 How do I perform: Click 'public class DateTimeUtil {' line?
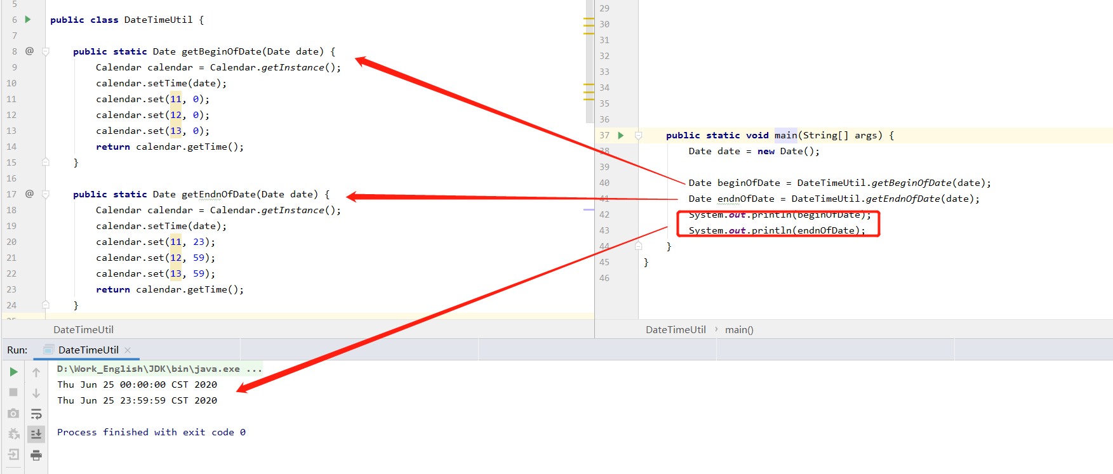click(127, 20)
